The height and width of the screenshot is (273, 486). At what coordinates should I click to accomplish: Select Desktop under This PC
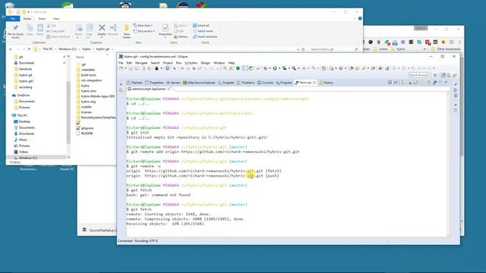[x=24, y=121]
